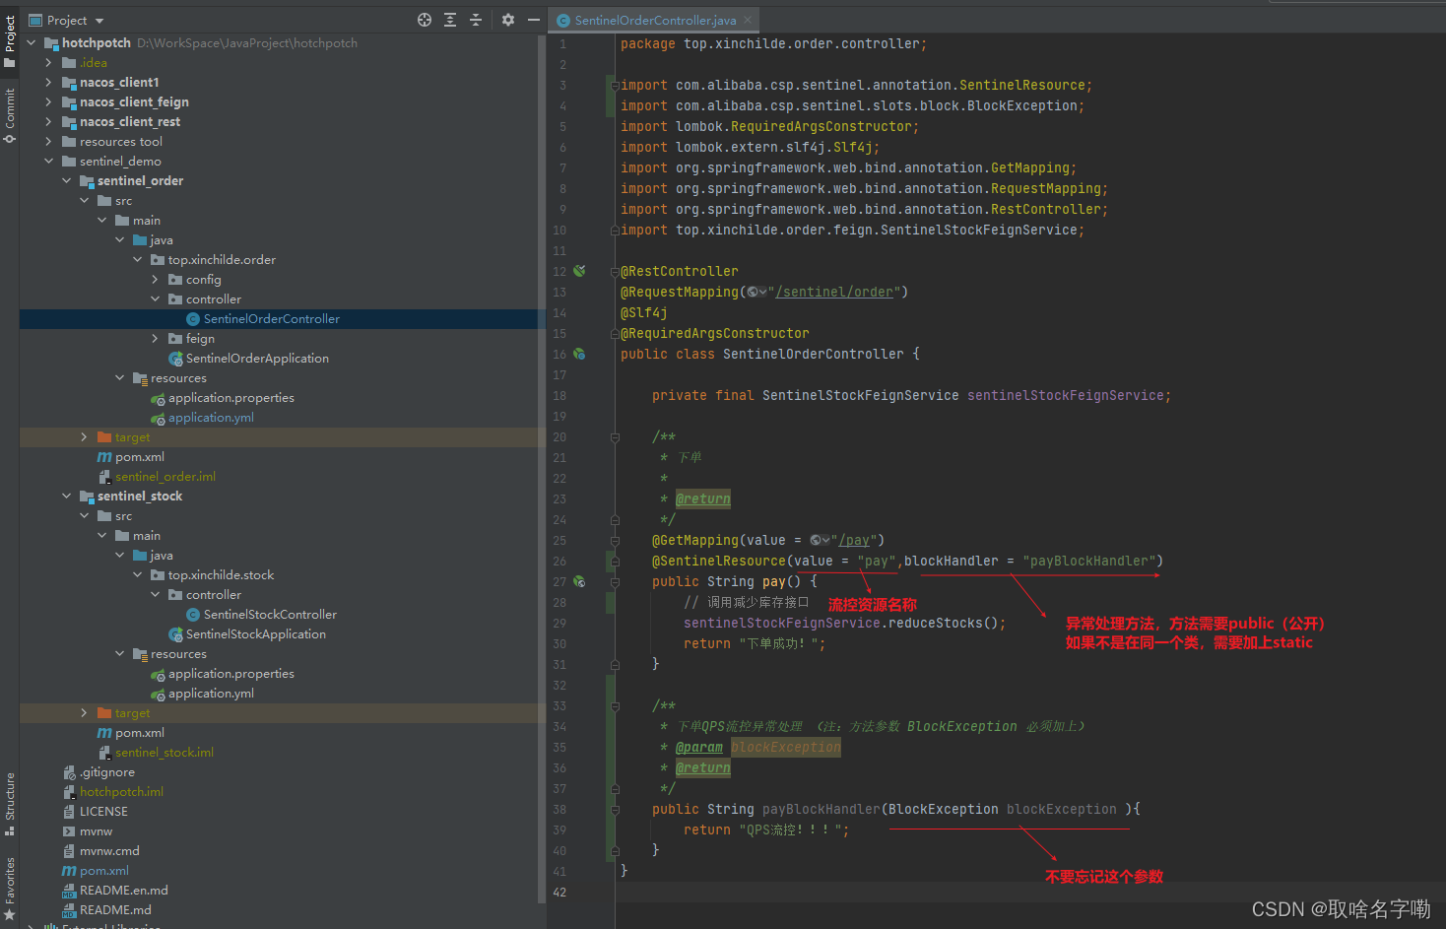1446x929 pixels.
Task: Open the Project tool window tab
Action: (x=10, y=41)
